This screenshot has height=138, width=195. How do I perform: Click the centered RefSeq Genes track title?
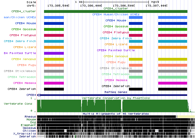tap(115, 92)
